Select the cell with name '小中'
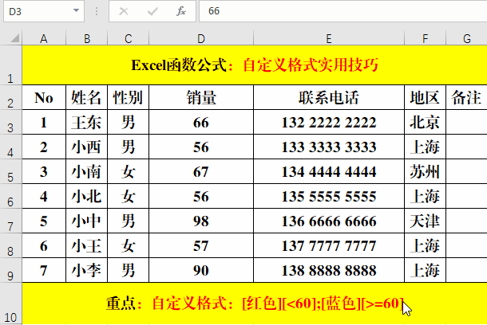The width and height of the screenshot is (487, 325). click(87, 221)
